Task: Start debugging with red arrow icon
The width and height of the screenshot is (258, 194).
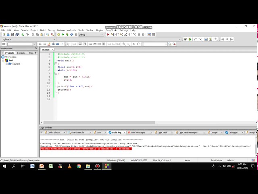Action: pos(108,34)
